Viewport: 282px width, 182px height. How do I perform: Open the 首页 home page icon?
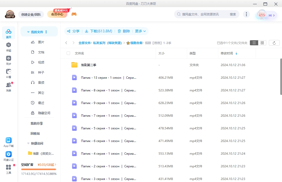tap(8, 33)
